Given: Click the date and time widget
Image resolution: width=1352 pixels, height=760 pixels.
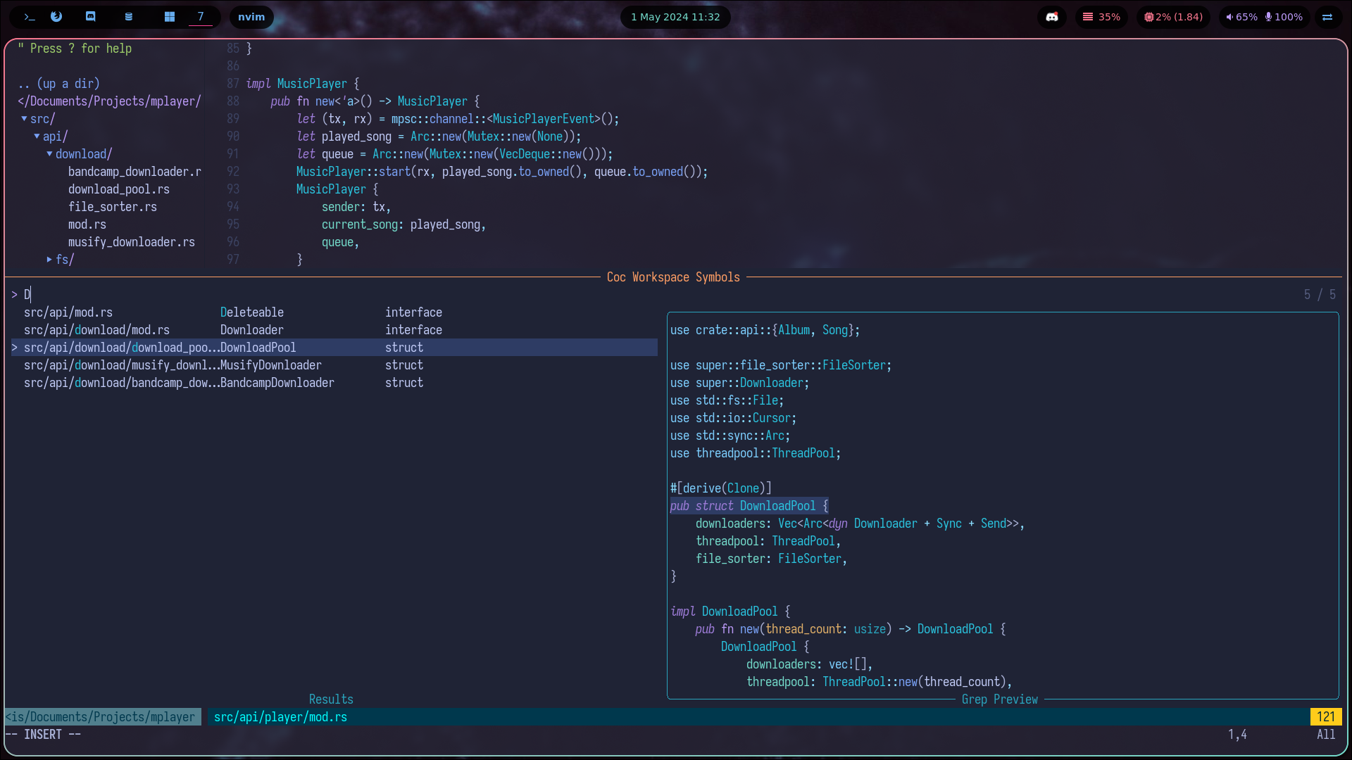Looking at the screenshot, I should point(675,17).
